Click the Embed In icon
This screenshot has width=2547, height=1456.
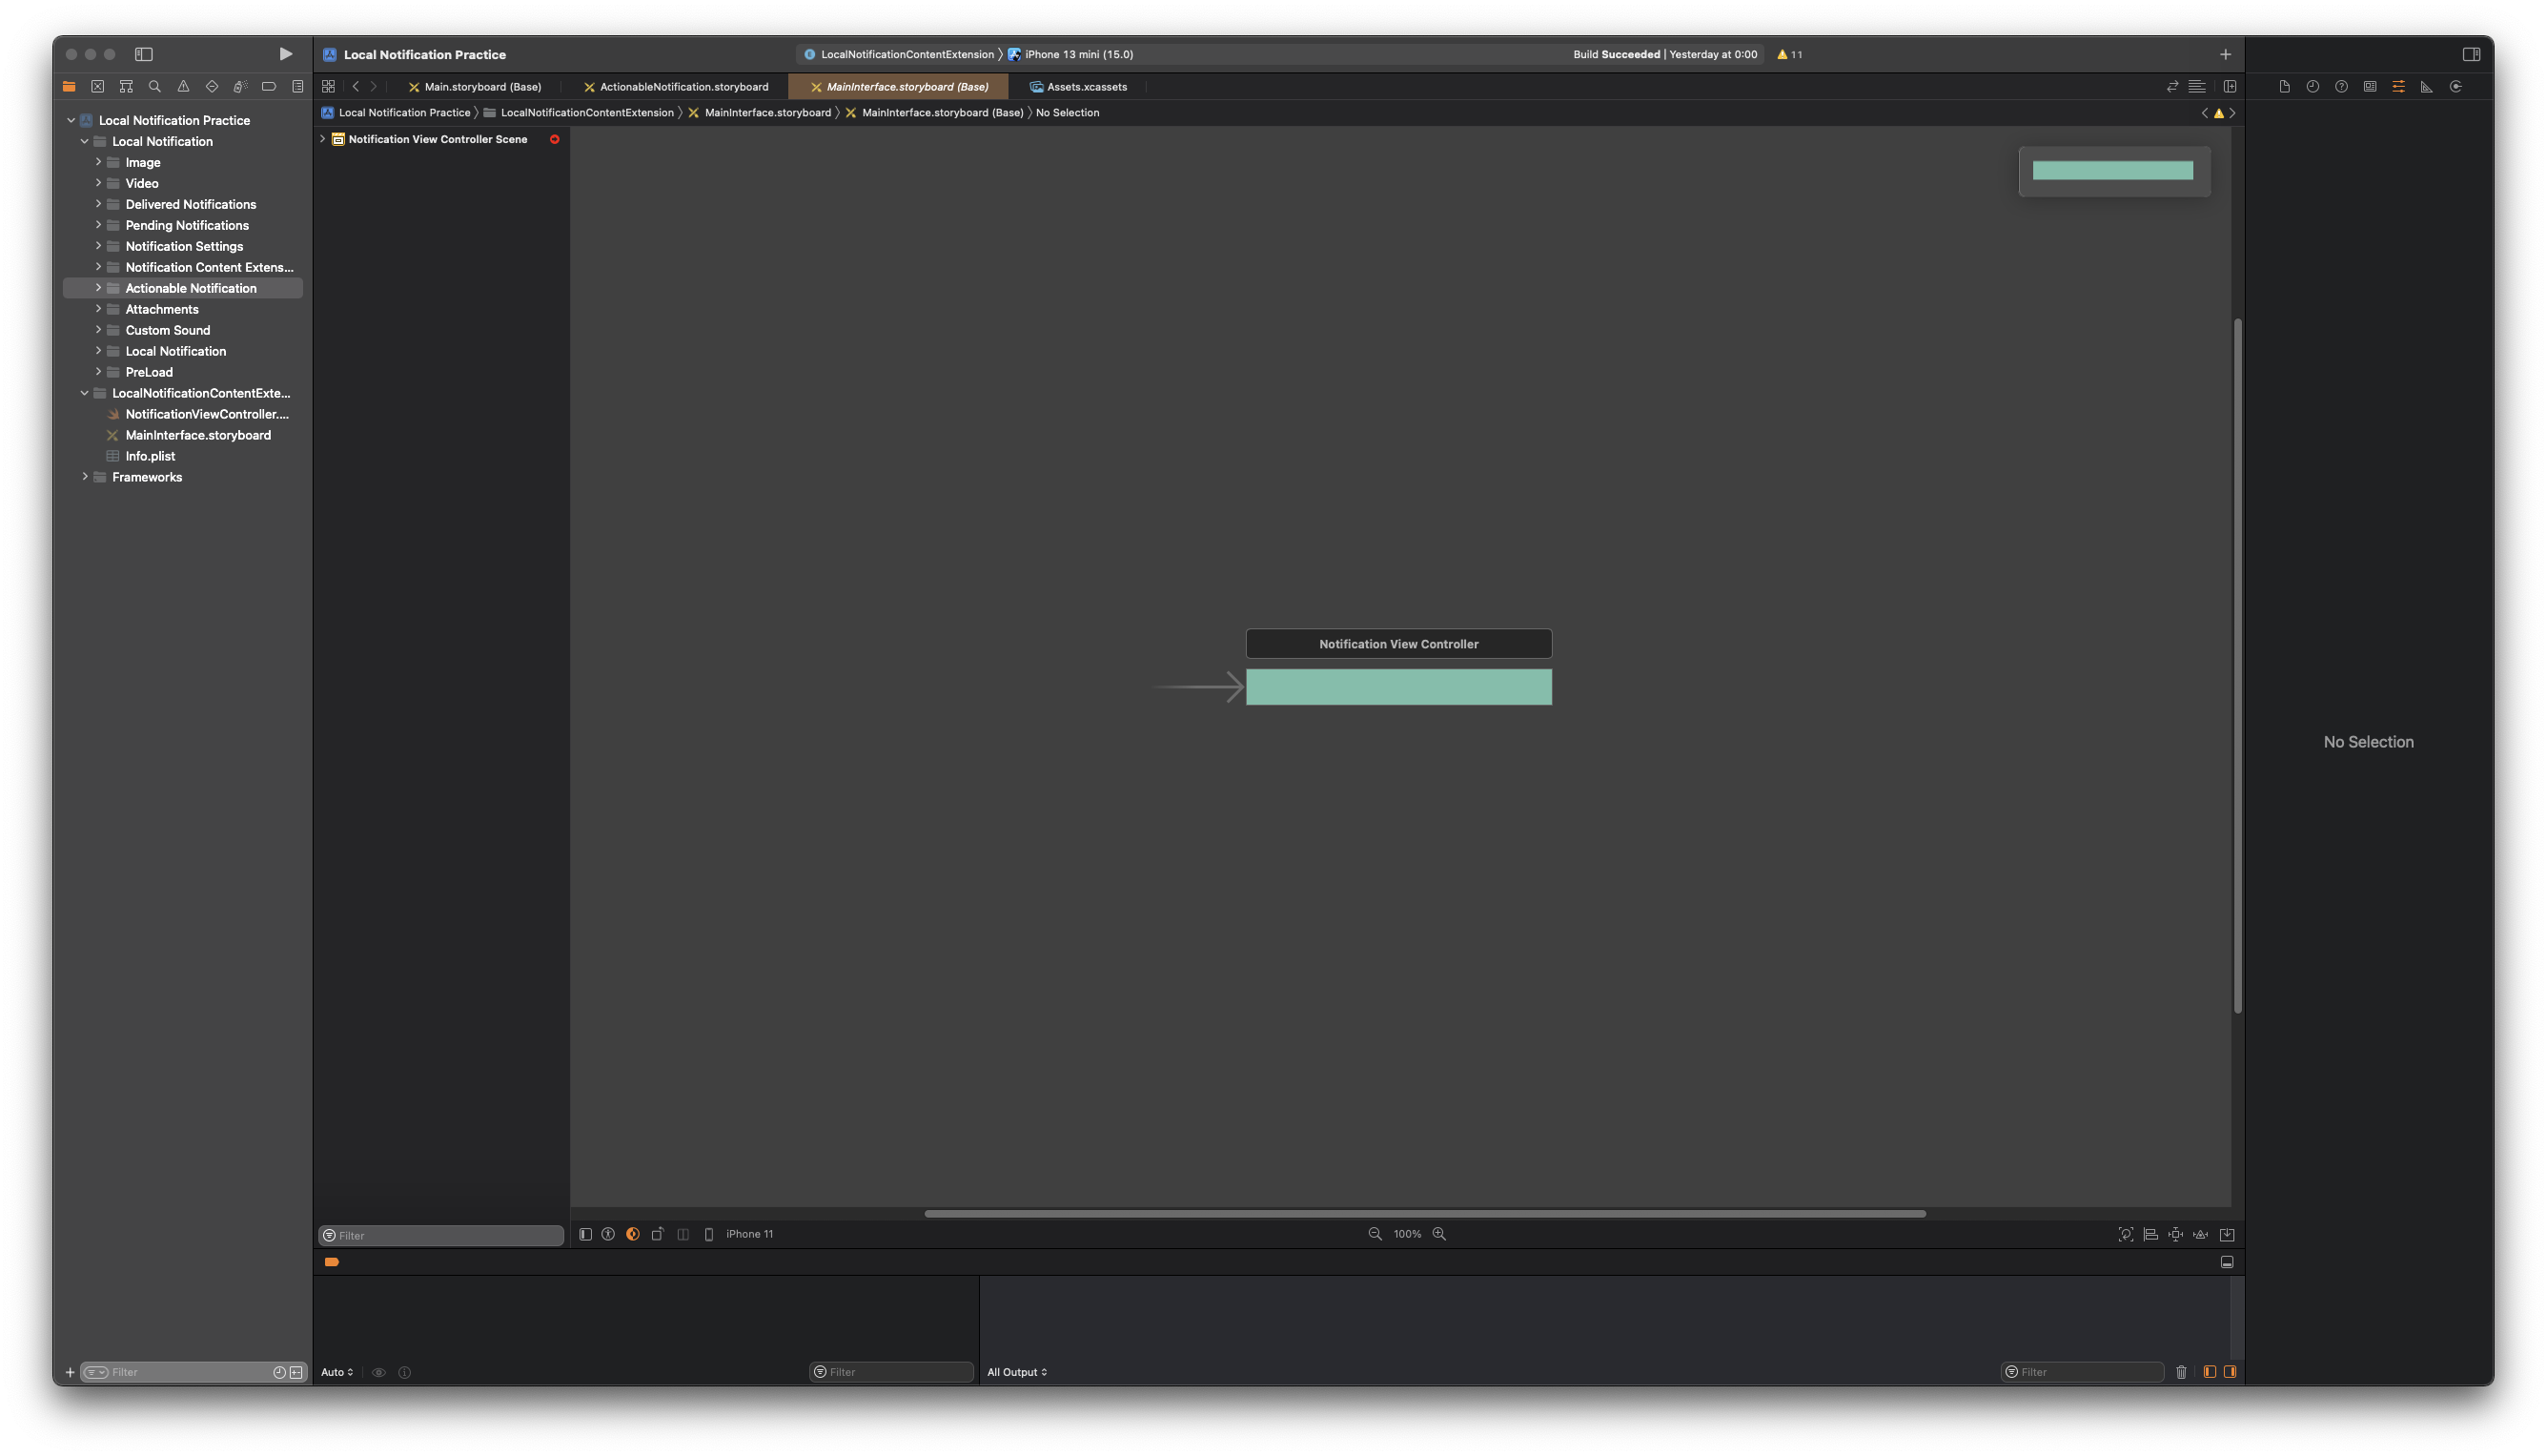(2227, 1234)
